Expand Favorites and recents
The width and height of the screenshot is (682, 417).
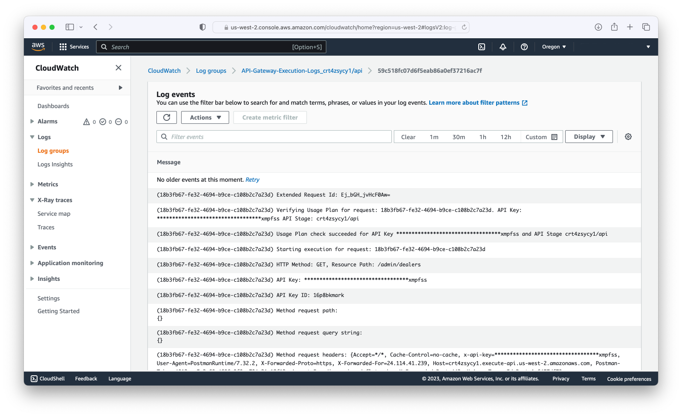(x=121, y=88)
